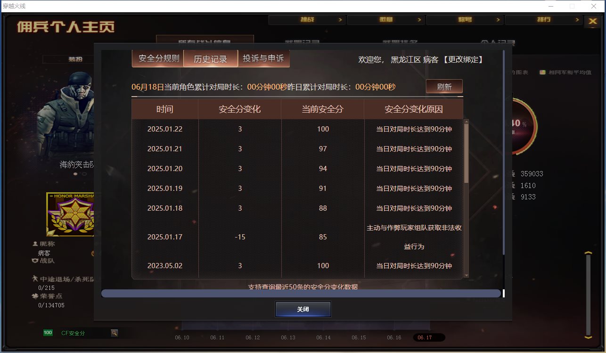The height and width of the screenshot is (353, 606).
Task: Select the 06.11 date marker
Action: pos(217,337)
